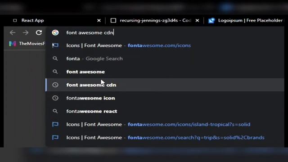Close the React App tab
288x162 pixels.
coord(99,20)
